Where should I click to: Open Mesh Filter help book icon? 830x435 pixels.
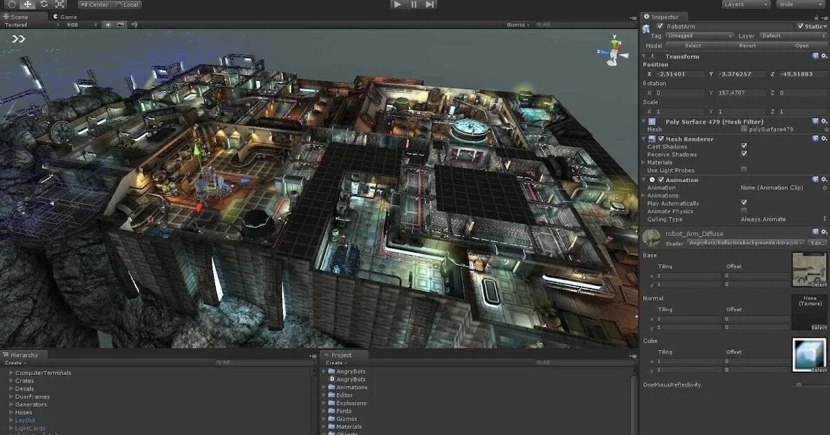tap(815, 121)
